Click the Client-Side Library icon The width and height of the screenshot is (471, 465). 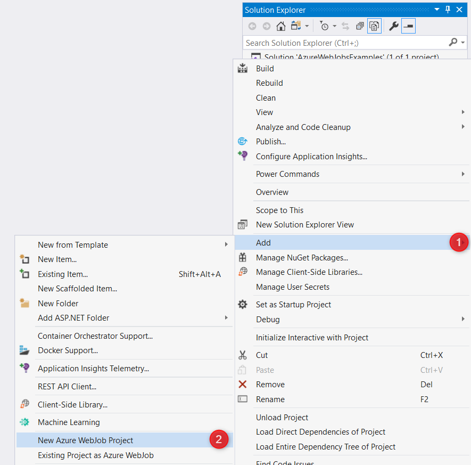point(24,404)
